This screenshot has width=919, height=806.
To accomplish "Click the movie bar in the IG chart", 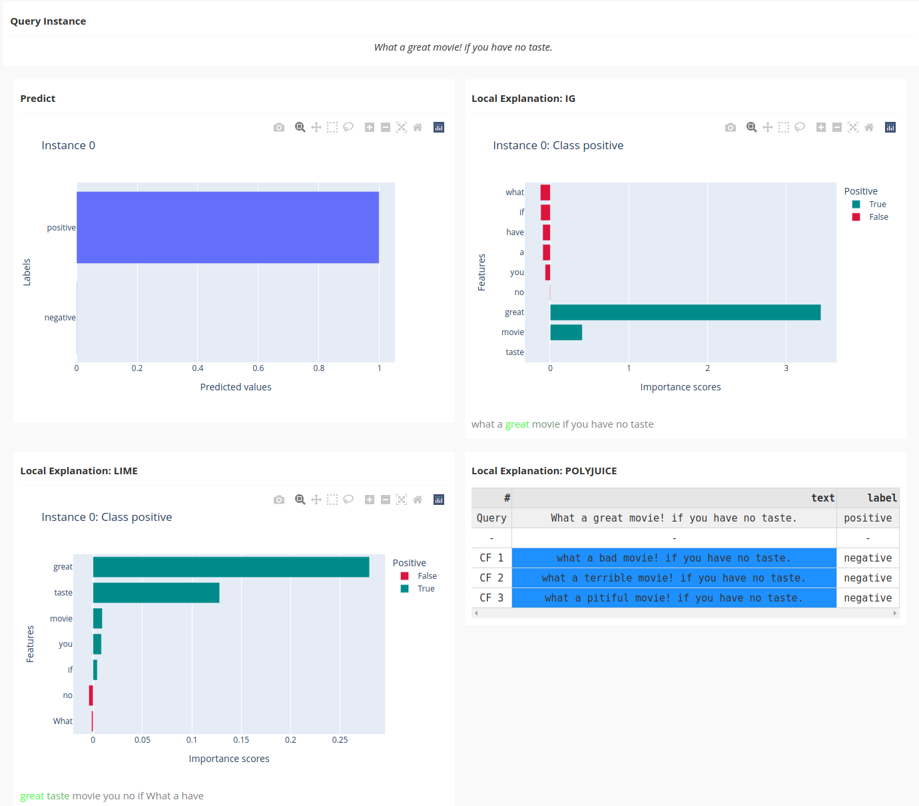I will pyautogui.click(x=566, y=332).
